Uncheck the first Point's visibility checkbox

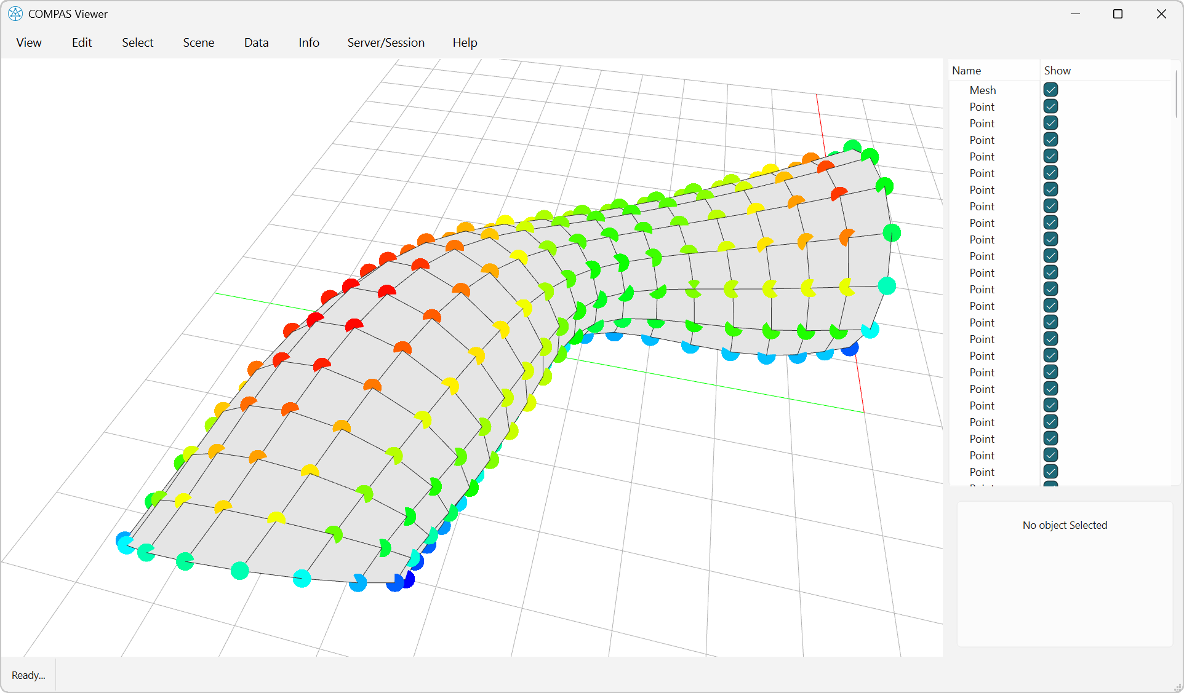coord(1050,106)
